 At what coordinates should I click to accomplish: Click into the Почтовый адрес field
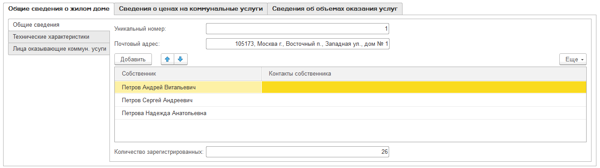click(298, 44)
